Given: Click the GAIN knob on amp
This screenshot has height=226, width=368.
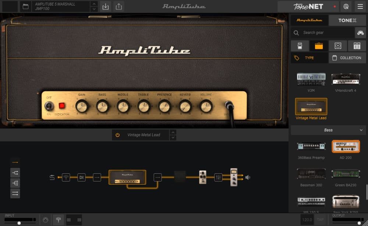Looking at the screenshot, I should (82, 106).
